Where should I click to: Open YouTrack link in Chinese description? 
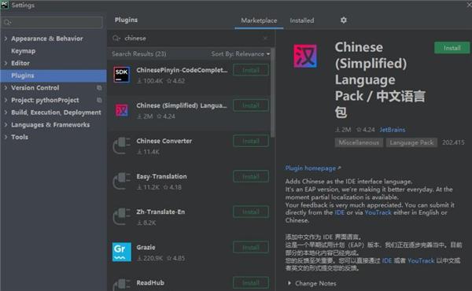[x=421, y=260]
